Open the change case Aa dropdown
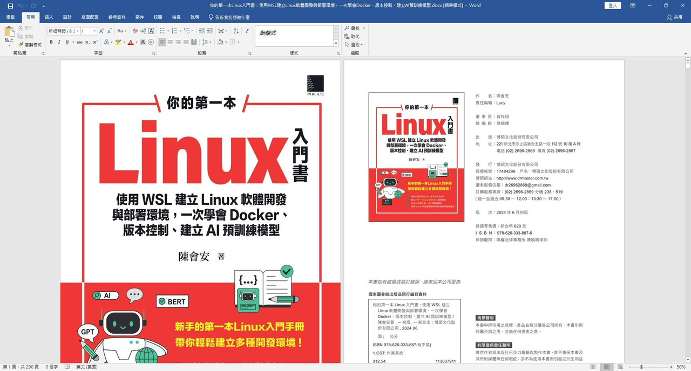The height and width of the screenshot is (371, 691). click(122, 31)
